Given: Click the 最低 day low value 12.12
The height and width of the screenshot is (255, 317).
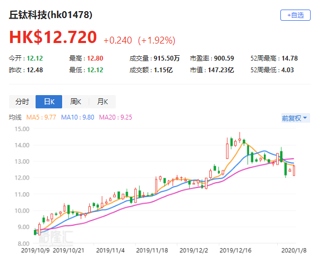Looking at the screenshot, I should tap(95, 70).
